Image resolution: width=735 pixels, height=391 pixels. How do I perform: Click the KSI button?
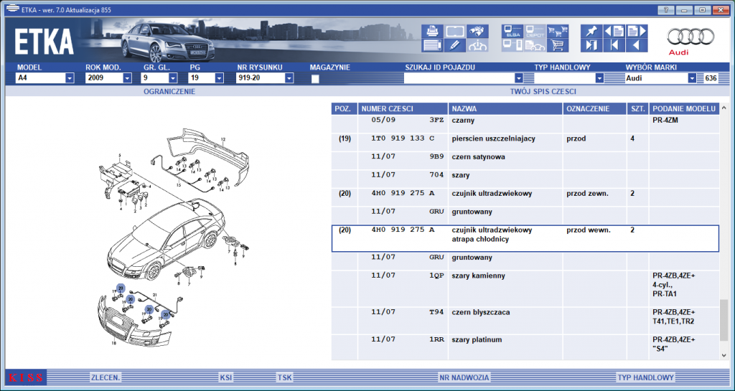pyautogui.click(x=226, y=377)
